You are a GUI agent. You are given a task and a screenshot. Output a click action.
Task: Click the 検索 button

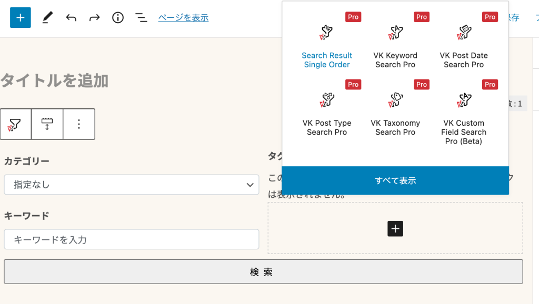(263, 272)
